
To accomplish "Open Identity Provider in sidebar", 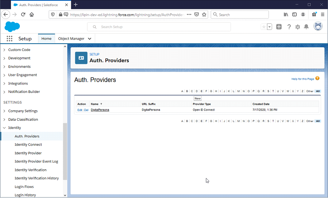I will pyautogui.click(x=28, y=153).
